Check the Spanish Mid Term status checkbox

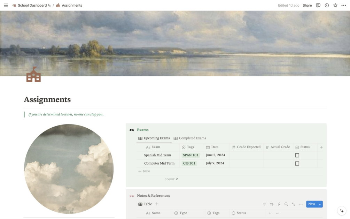(297, 155)
